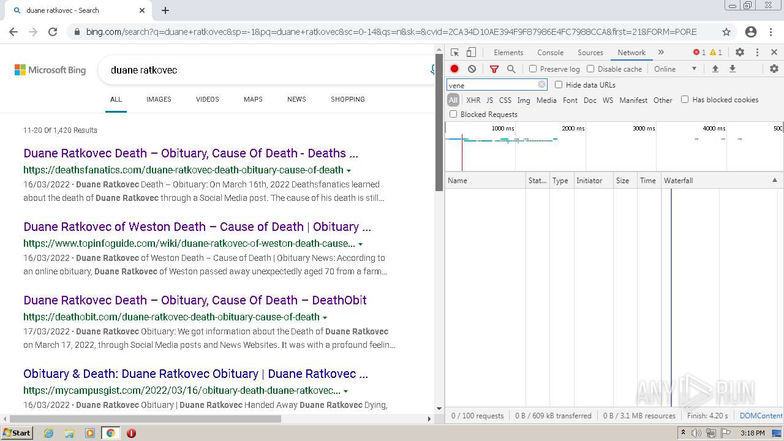Open the Network settings gear icon
784x441 pixels.
click(774, 69)
